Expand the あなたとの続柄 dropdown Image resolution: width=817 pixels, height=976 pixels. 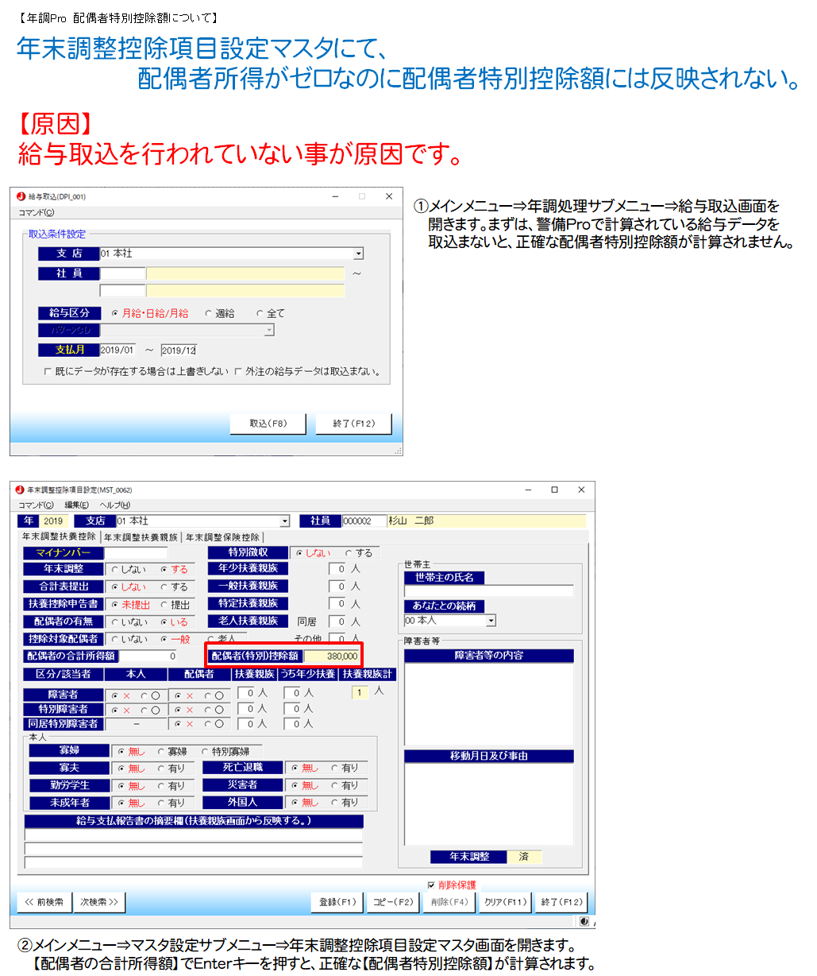491,621
